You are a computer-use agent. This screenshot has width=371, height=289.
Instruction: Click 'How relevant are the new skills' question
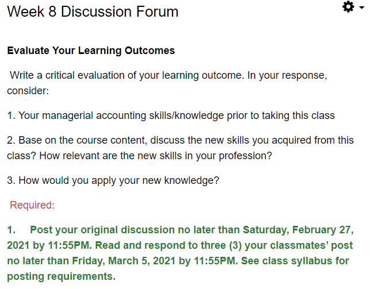pos(155,156)
